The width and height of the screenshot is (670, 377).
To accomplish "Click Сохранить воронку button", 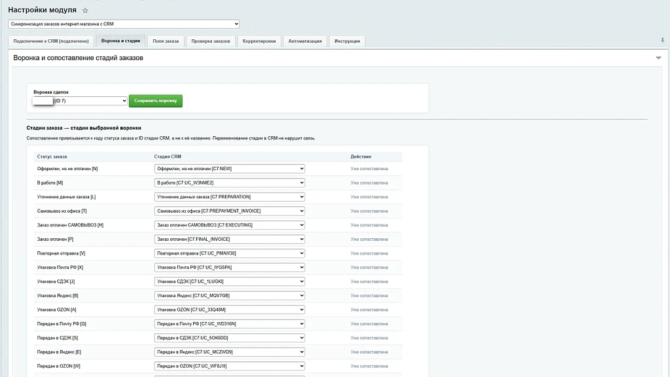I will (156, 101).
